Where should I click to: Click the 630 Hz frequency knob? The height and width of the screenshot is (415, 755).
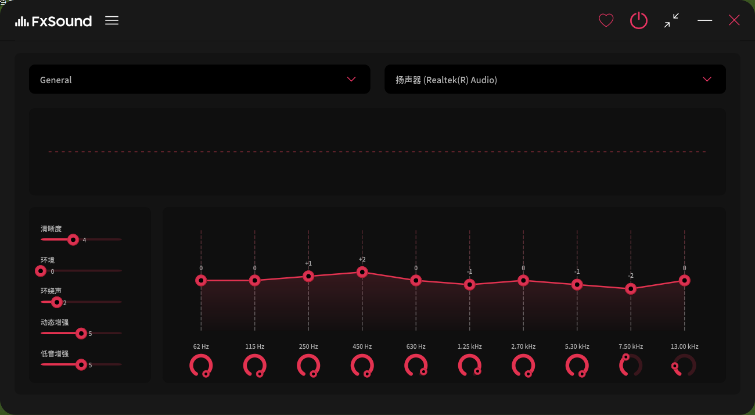click(416, 366)
